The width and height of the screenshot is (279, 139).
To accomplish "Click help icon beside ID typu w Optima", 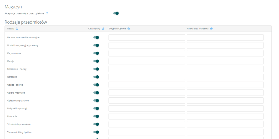I will point(129,29).
